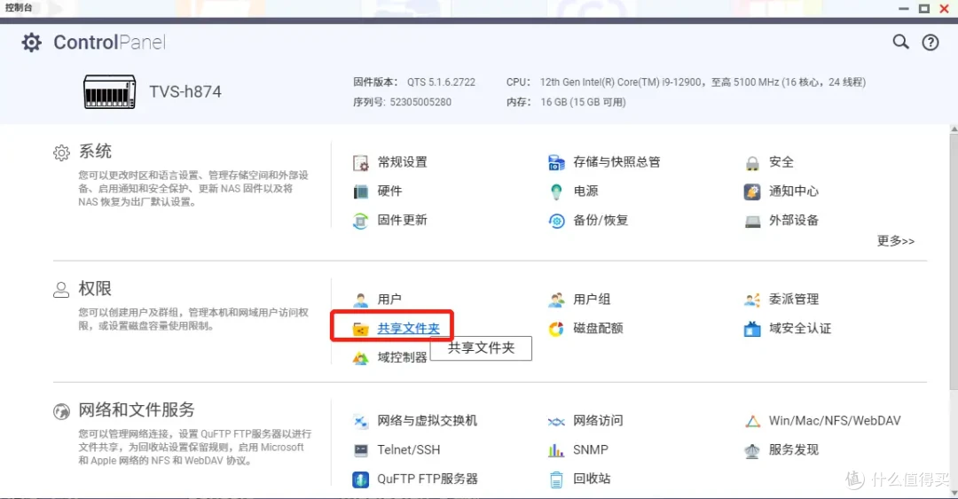Open the 磁盘配额 text link

pos(598,328)
